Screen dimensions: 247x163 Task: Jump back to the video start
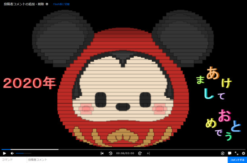102,153
